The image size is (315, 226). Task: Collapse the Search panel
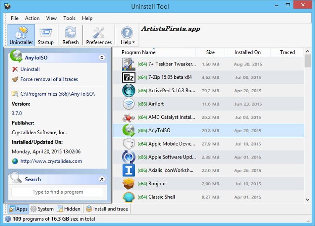tap(102, 179)
